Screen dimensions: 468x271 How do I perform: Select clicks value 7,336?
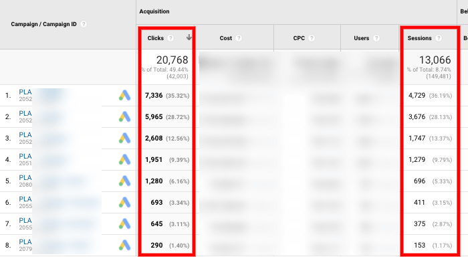[154, 95]
